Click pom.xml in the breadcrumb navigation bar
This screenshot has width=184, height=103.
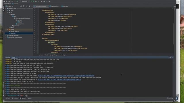tap(15, 4)
